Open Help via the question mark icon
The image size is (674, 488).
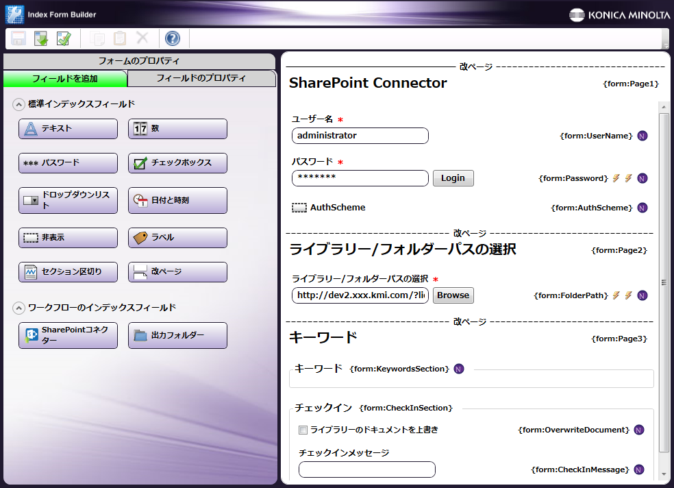coord(173,38)
